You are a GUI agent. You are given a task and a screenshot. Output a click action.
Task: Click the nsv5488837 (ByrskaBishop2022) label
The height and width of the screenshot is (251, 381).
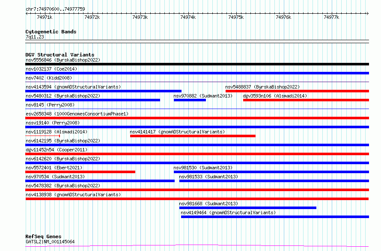click(x=262, y=87)
